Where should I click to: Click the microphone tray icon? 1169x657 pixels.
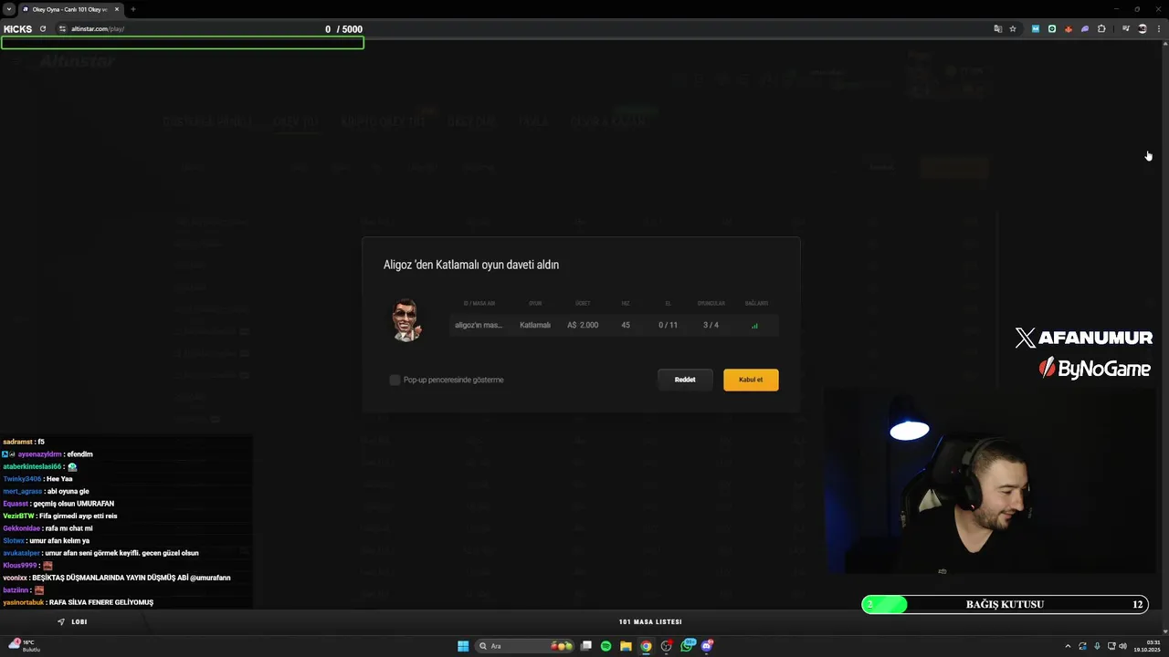click(x=1097, y=646)
